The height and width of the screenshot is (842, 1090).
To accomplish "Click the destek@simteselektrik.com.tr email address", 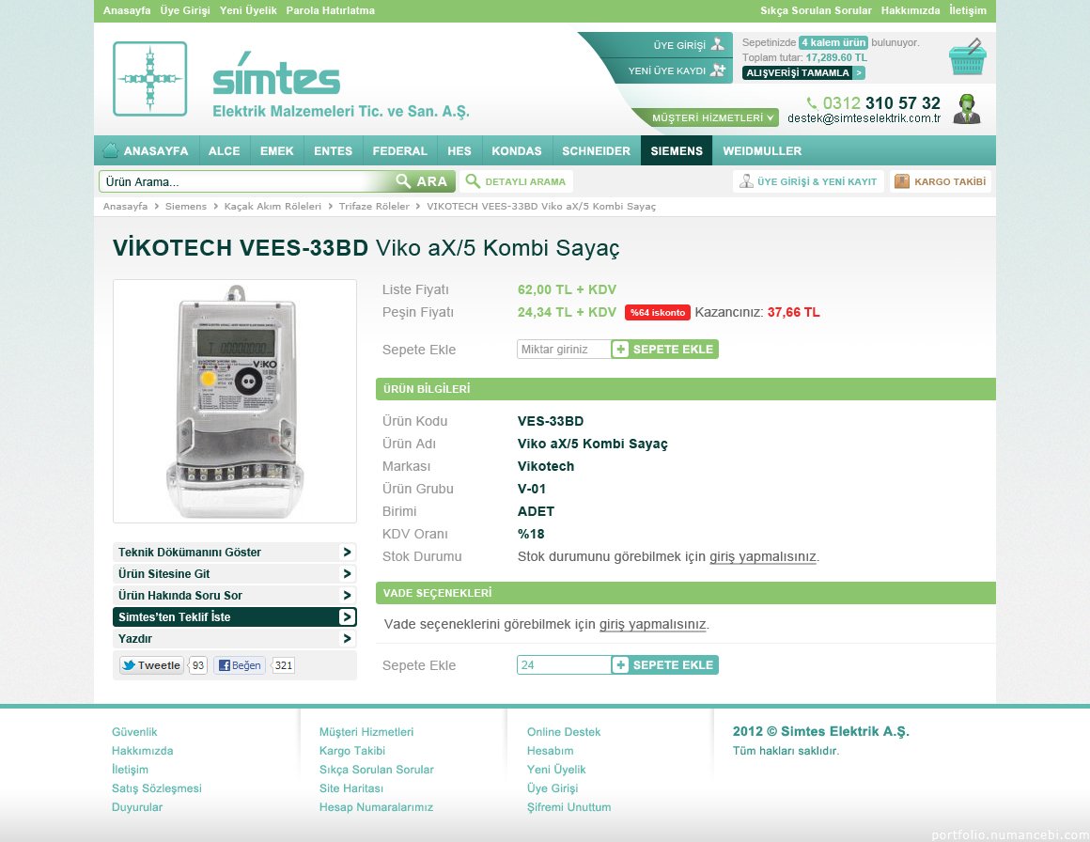I will pyautogui.click(x=864, y=118).
